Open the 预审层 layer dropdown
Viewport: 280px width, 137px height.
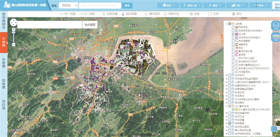pyautogui.click(x=69, y=5)
